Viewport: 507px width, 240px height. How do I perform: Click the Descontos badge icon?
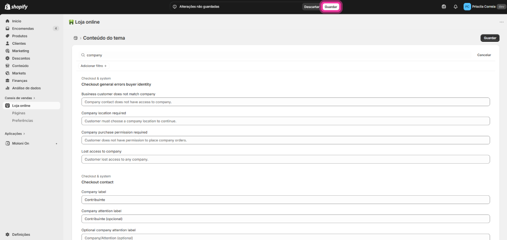(8, 58)
